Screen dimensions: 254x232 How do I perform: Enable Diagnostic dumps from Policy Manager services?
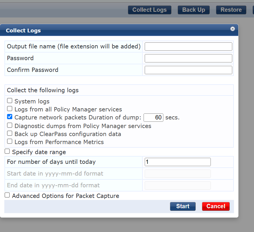pyautogui.click(x=10, y=125)
